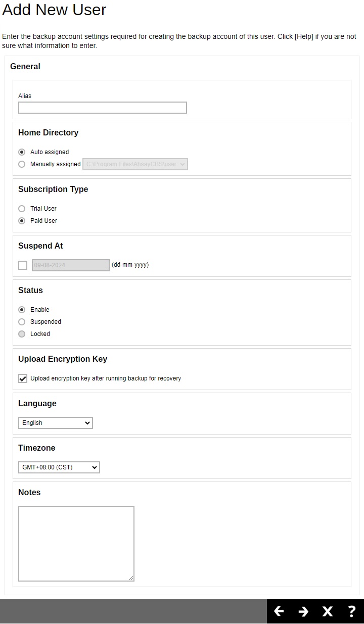Click the Notes text area
Screen dimensions: 364x624
point(76,544)
